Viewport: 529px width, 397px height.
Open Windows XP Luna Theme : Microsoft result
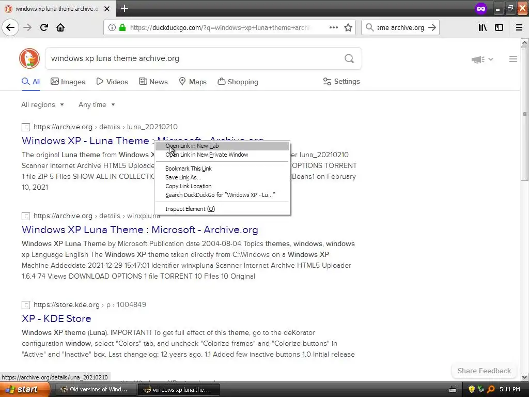coord(139,230)
